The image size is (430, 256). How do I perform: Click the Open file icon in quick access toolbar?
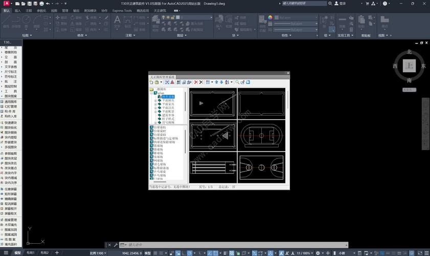click(24, 4)
